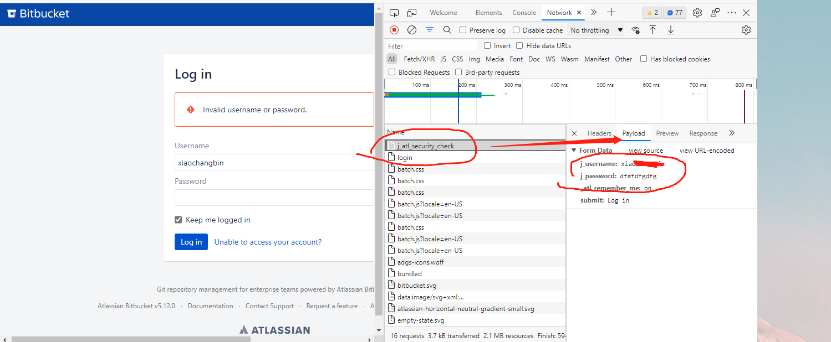Uncheck Keep me logged in

(x=179, y=220)
